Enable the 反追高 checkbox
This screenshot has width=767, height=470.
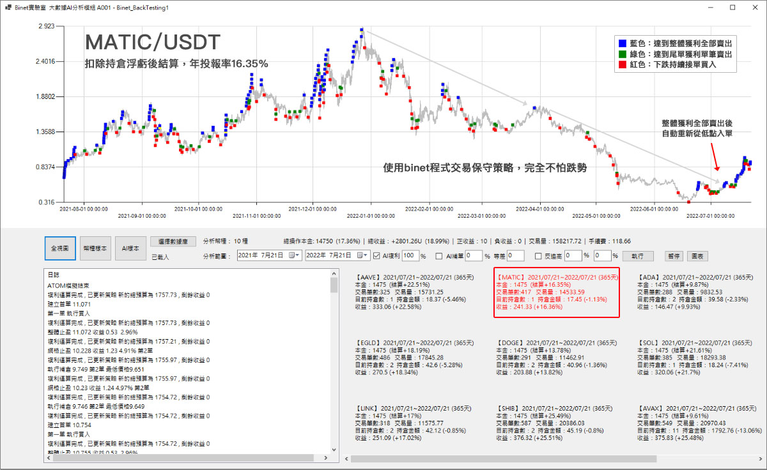click(x=538, y=256)
